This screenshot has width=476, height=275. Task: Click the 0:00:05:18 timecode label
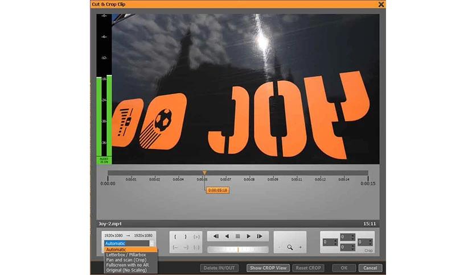tap(218, 190)
